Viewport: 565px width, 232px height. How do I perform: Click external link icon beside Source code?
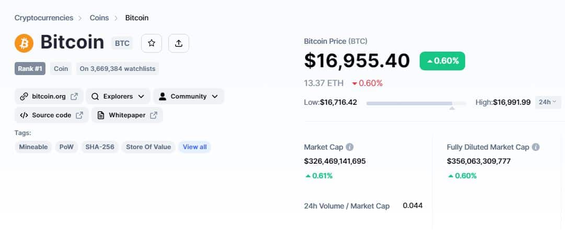(x=79, y=115)
